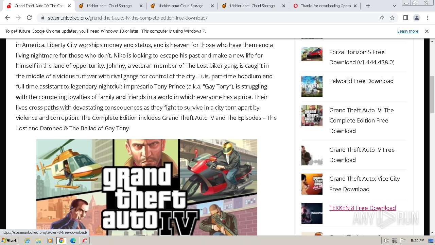Activate Chrome in taskbar
This screenshot has width=435, height=245.
pos(62,241)
